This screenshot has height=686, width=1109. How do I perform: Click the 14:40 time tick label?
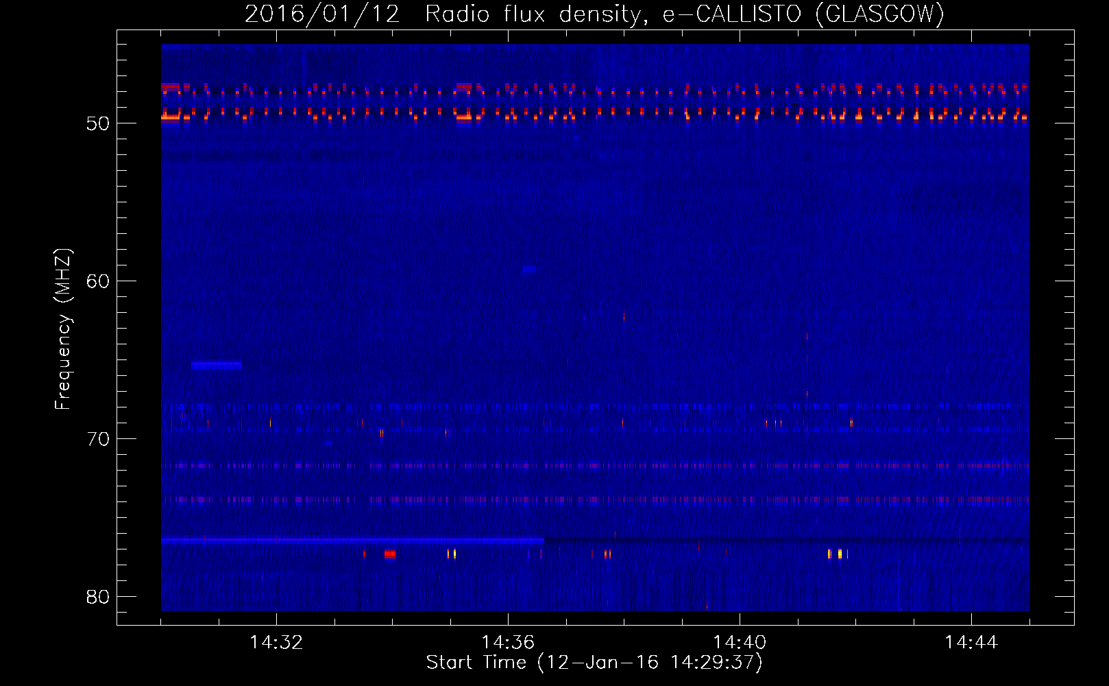740,642
